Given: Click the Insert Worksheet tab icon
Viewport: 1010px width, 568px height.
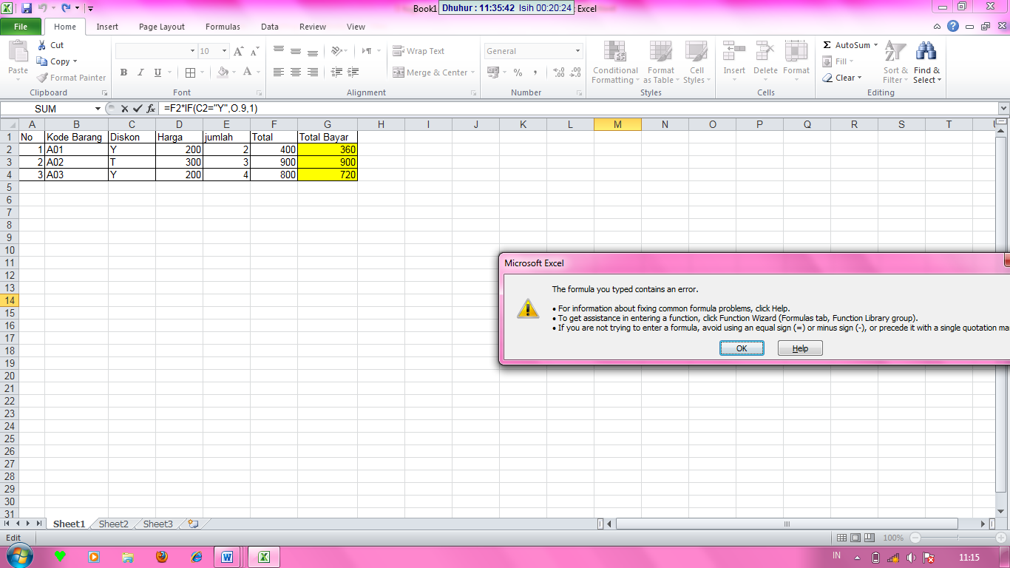Looking at the screenshot, I should [x=193, y=524].
